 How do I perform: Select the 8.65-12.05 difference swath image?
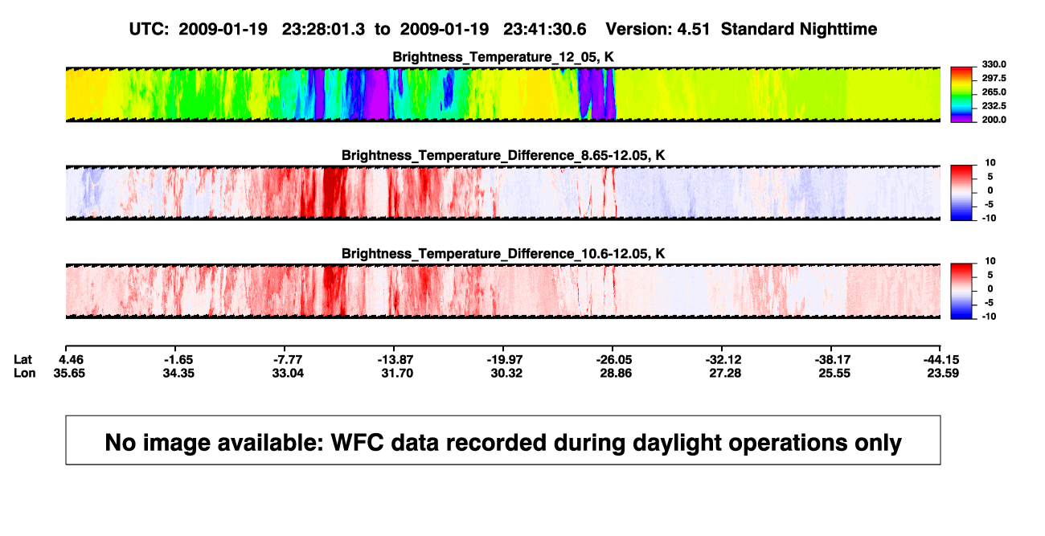pyautogui.click(x=502, y=192)
